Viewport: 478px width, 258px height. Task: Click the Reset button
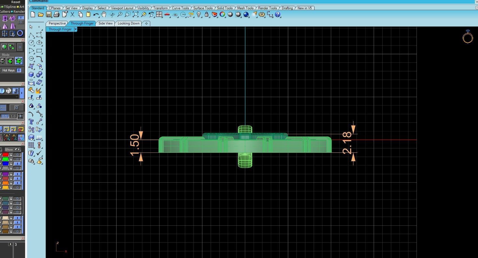click(x=16, y=2)
